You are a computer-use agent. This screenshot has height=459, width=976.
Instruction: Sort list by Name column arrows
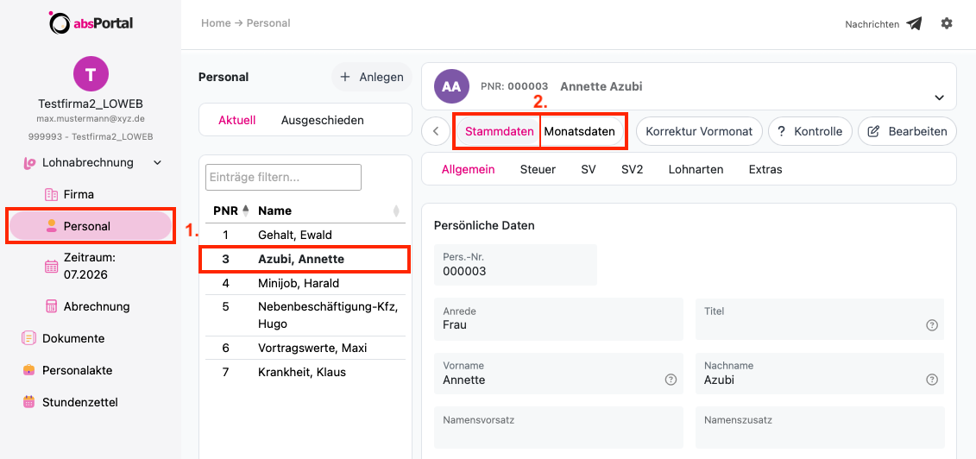(396, 211)
